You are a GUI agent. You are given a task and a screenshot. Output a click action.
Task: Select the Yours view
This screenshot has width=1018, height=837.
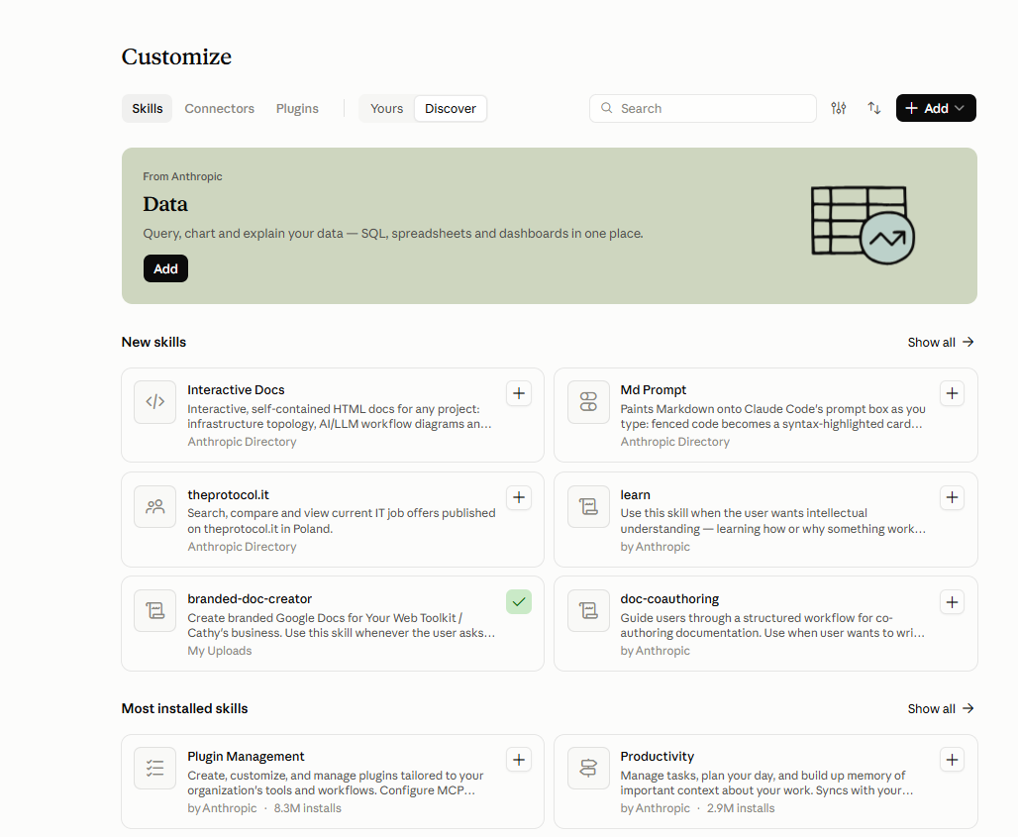[387, 108]
